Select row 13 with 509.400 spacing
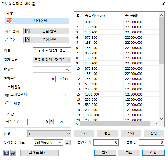The image size is (168, 160). click(x=117, y=84)
